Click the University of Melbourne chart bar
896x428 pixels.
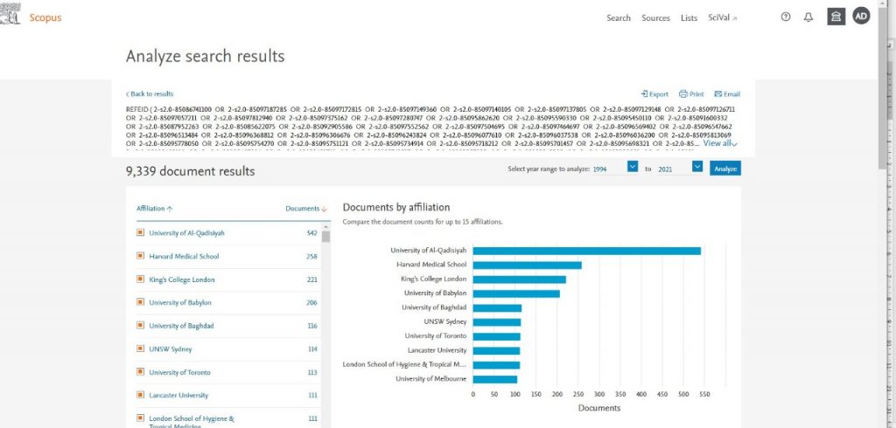pyautogui.click(x=495, y=379)
